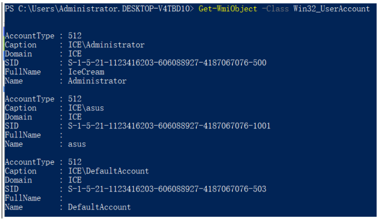Click the ICE\asus caption value
The width and height of the screenshot is (380, 219).
[86, 108]
